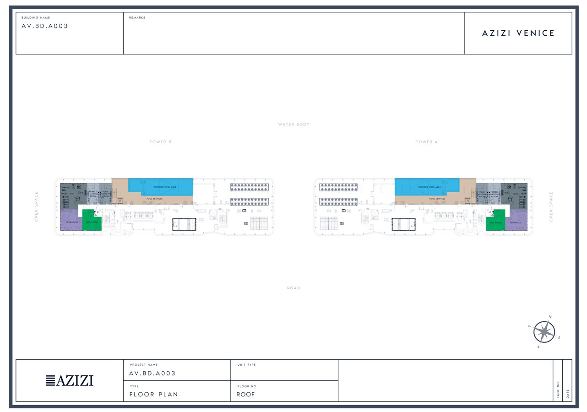Select Tower B outdoor pool area
The image size is (587, 412).
tap(160, 187)
